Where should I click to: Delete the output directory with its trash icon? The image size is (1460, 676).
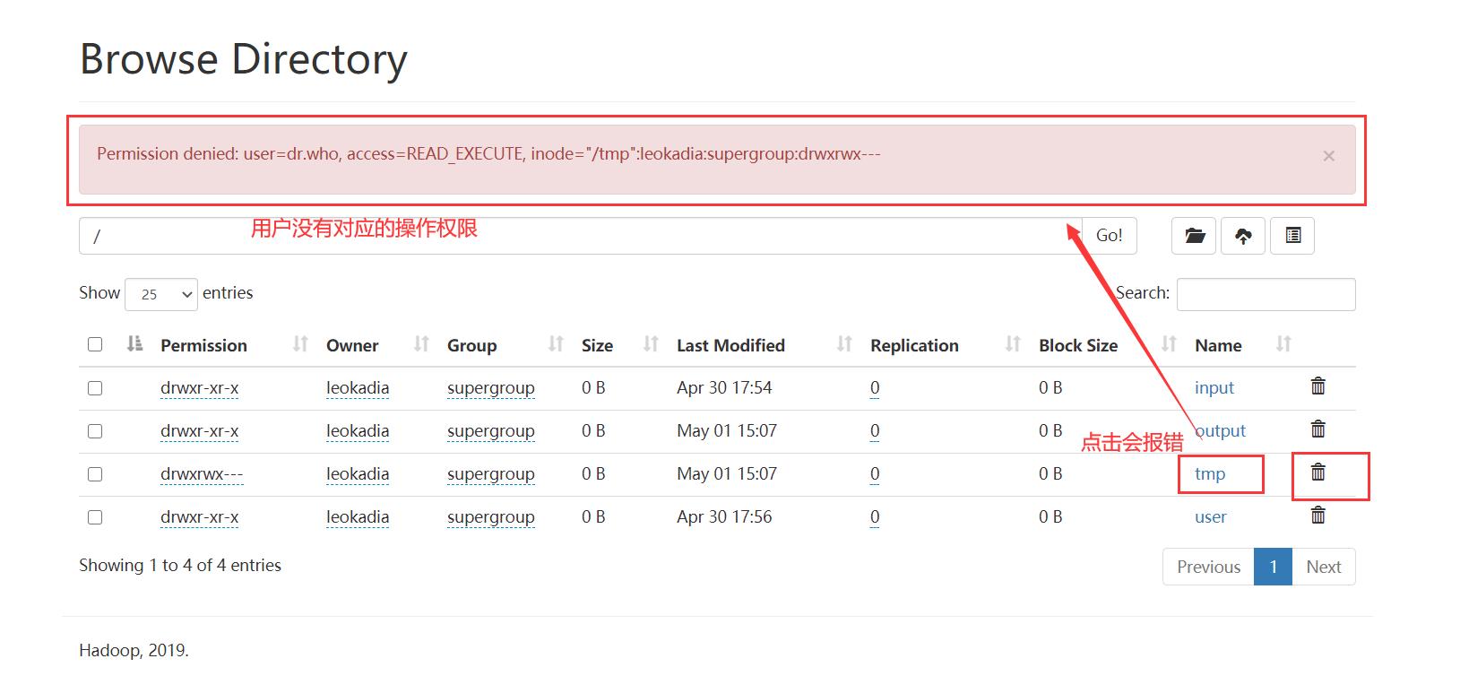point(1317,429)
